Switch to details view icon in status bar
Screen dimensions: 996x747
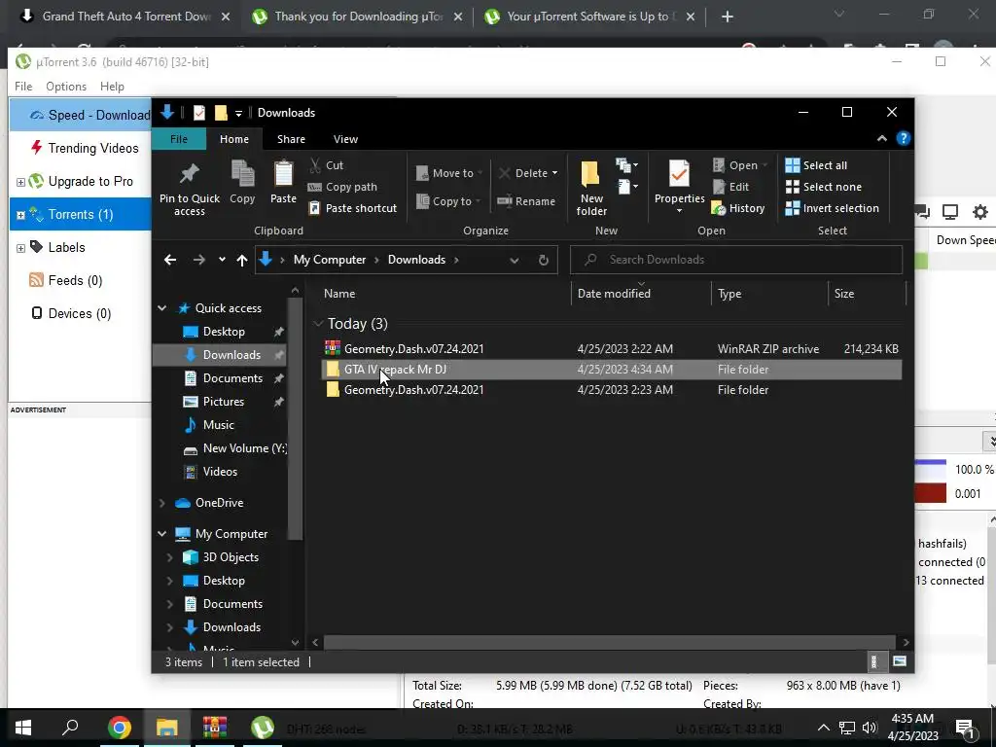[874, 661]
